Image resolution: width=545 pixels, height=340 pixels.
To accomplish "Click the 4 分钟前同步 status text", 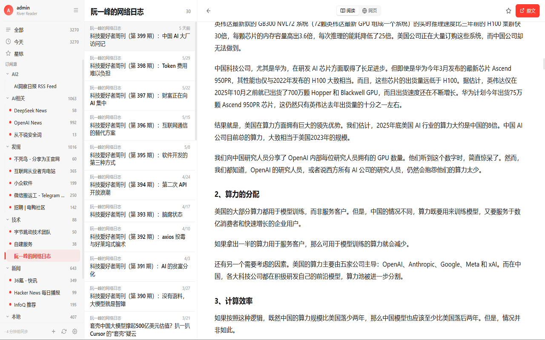I will [x=17, y=331].
